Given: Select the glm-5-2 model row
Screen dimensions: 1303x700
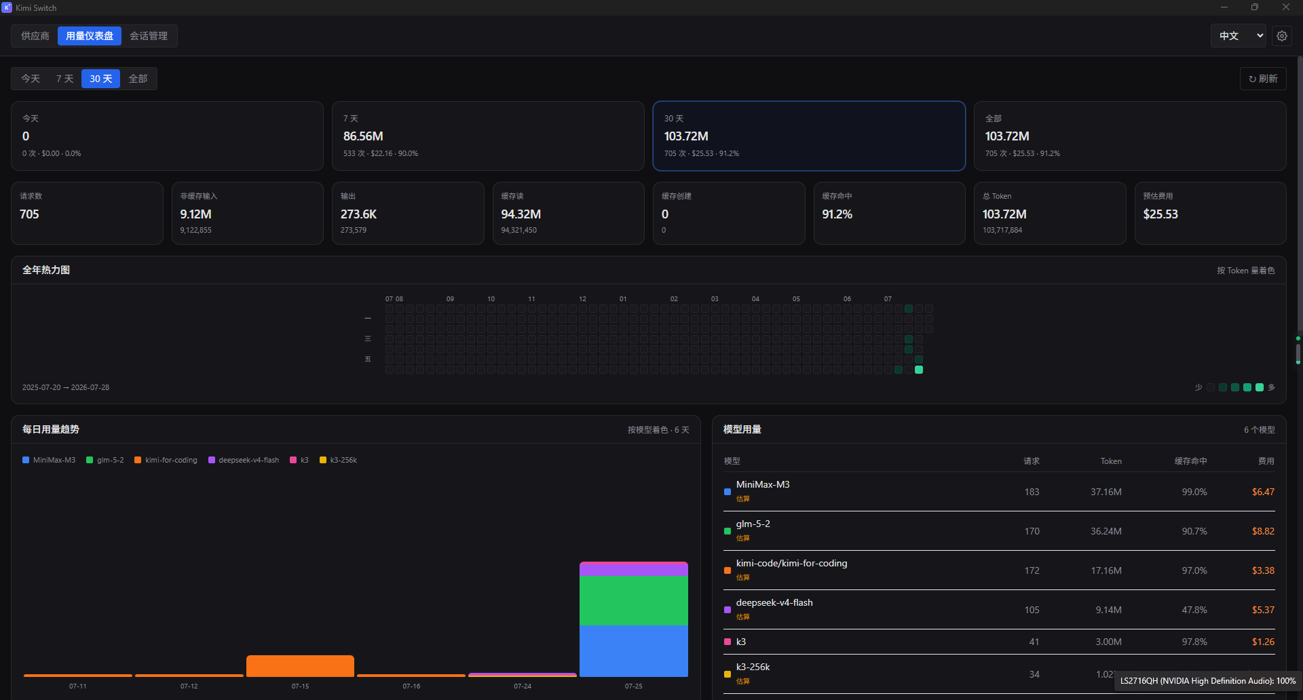Looking at the screenshot, I should tap(999, 531).
